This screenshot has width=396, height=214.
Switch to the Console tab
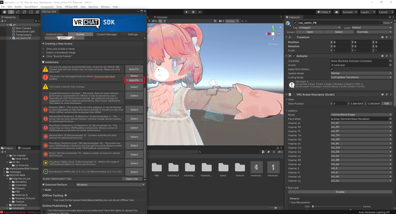tap(24, 148)
